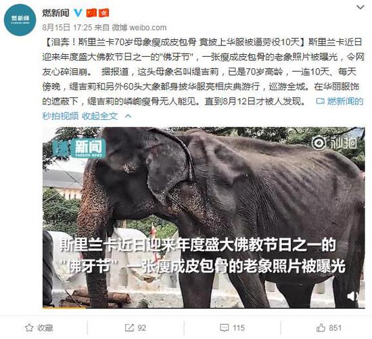This screenshot has height=339, width=372.
Task: Open the post options chevron menu
Action: 361,7
